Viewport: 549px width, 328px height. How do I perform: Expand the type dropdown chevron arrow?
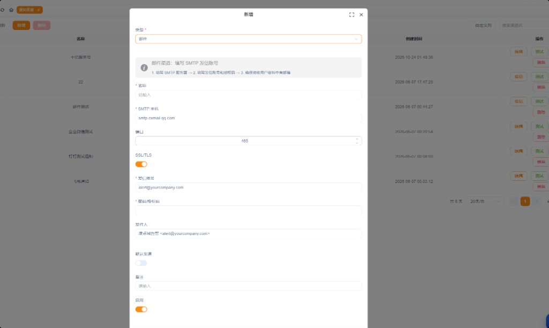click(356, 39)
